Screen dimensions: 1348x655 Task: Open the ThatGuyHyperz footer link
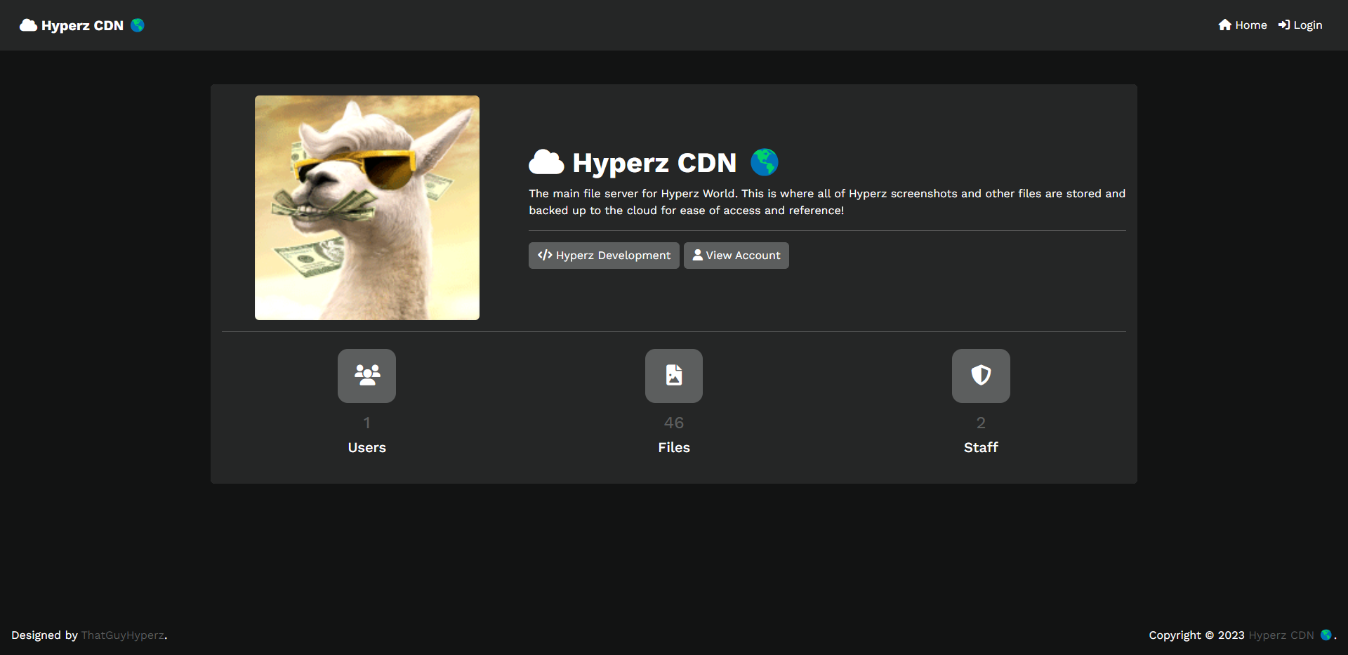click(x=123, y=635)
